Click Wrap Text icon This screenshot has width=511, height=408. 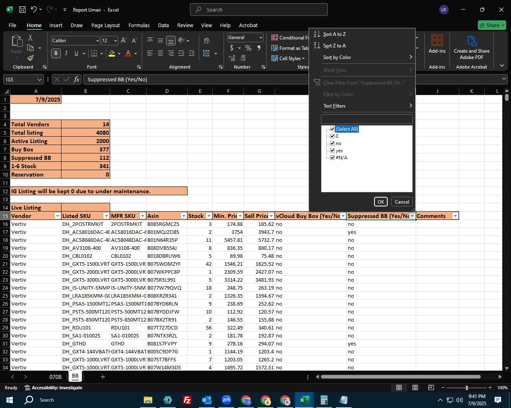pyautogui.click(x=207, y=40)
